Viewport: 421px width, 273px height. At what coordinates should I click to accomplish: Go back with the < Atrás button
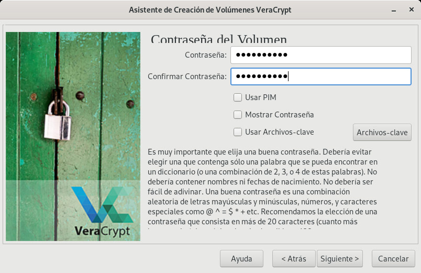pyautogui.click(x=293, y=258)
